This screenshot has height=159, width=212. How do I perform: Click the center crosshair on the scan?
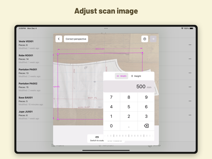[95, 82]
